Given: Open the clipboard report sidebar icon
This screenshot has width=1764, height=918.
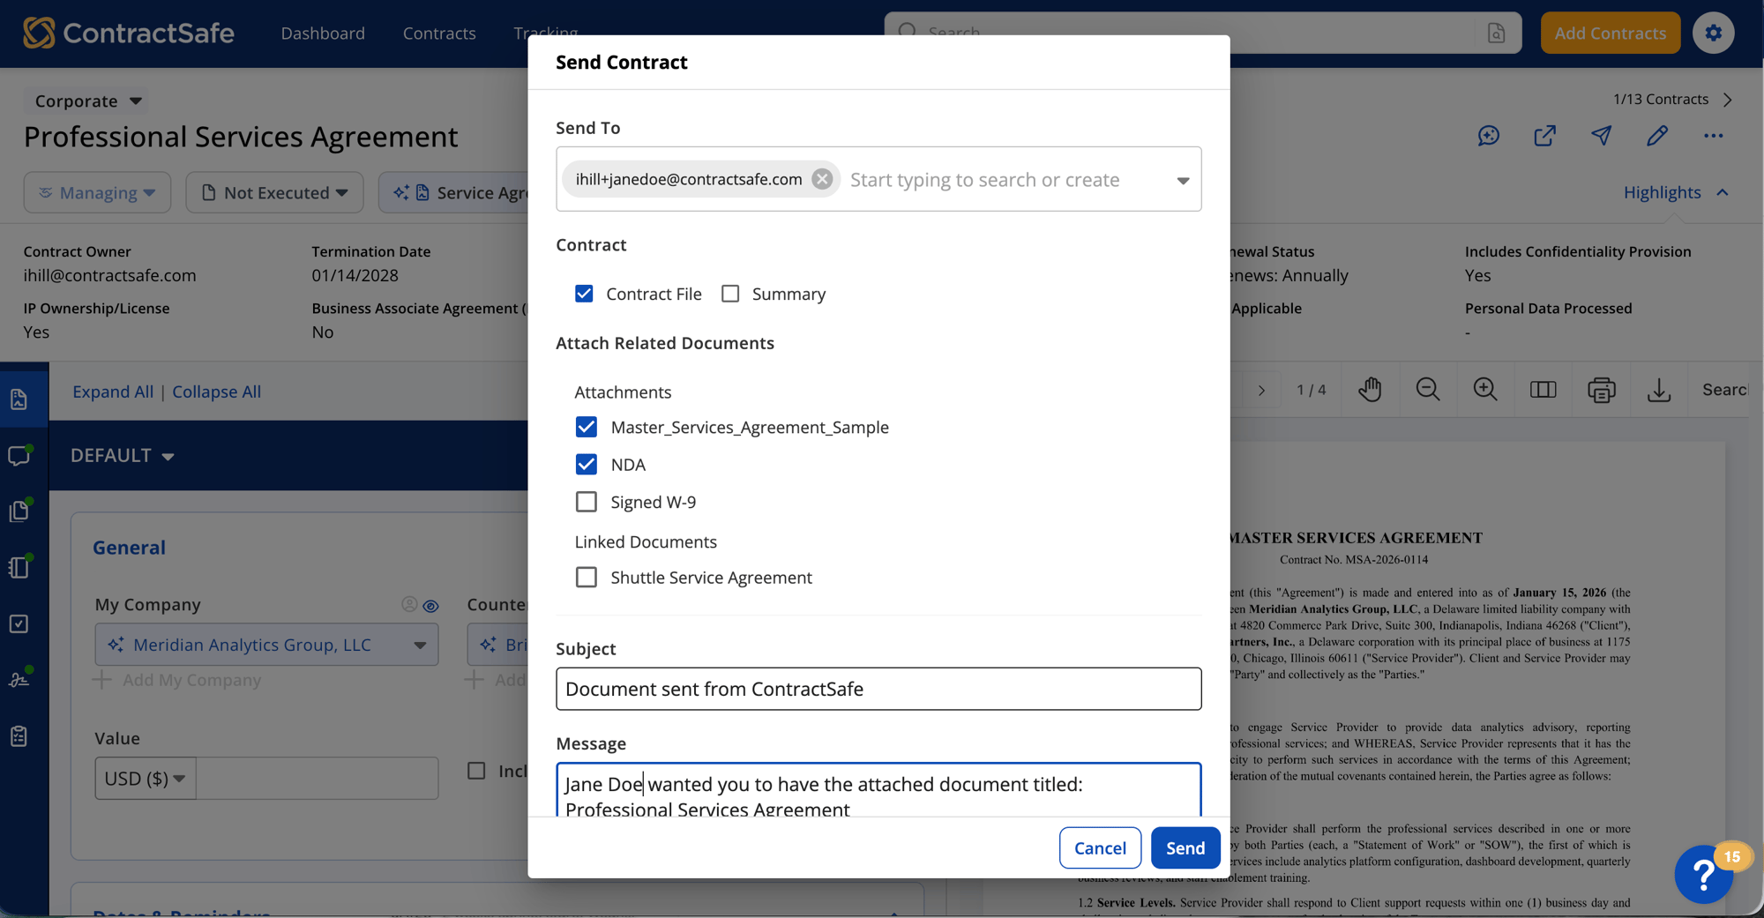Looking at the screenshot, I should tap(19, 735).
